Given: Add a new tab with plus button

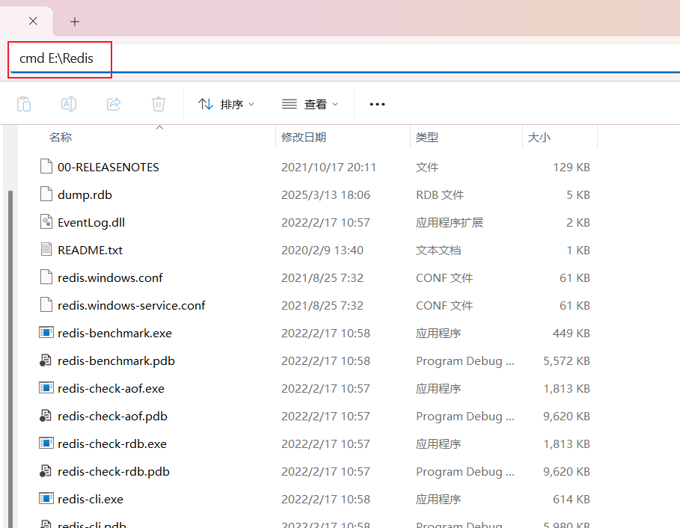Looking at the screenshot, I should [x=75, y=22].
